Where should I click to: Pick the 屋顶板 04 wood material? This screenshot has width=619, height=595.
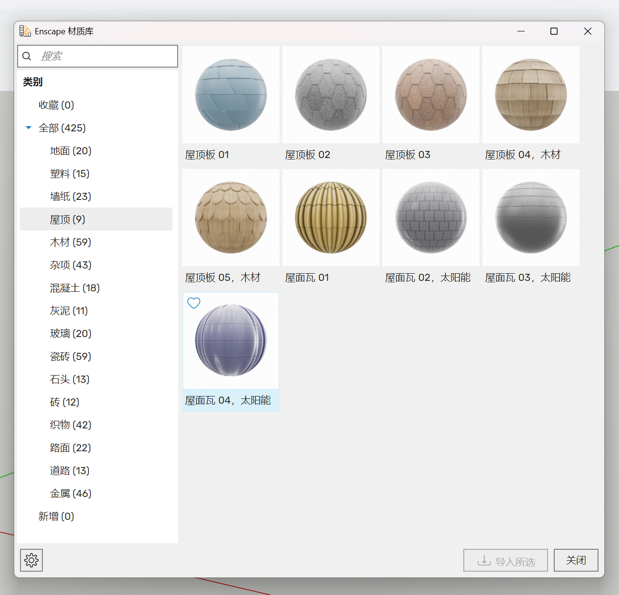(x=531, y=95)
